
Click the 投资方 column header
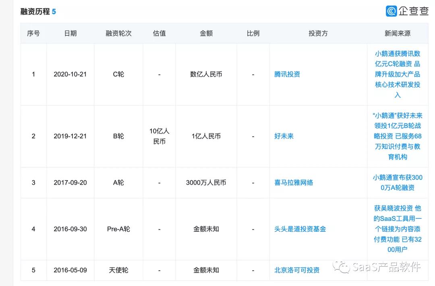pos(318,33)
